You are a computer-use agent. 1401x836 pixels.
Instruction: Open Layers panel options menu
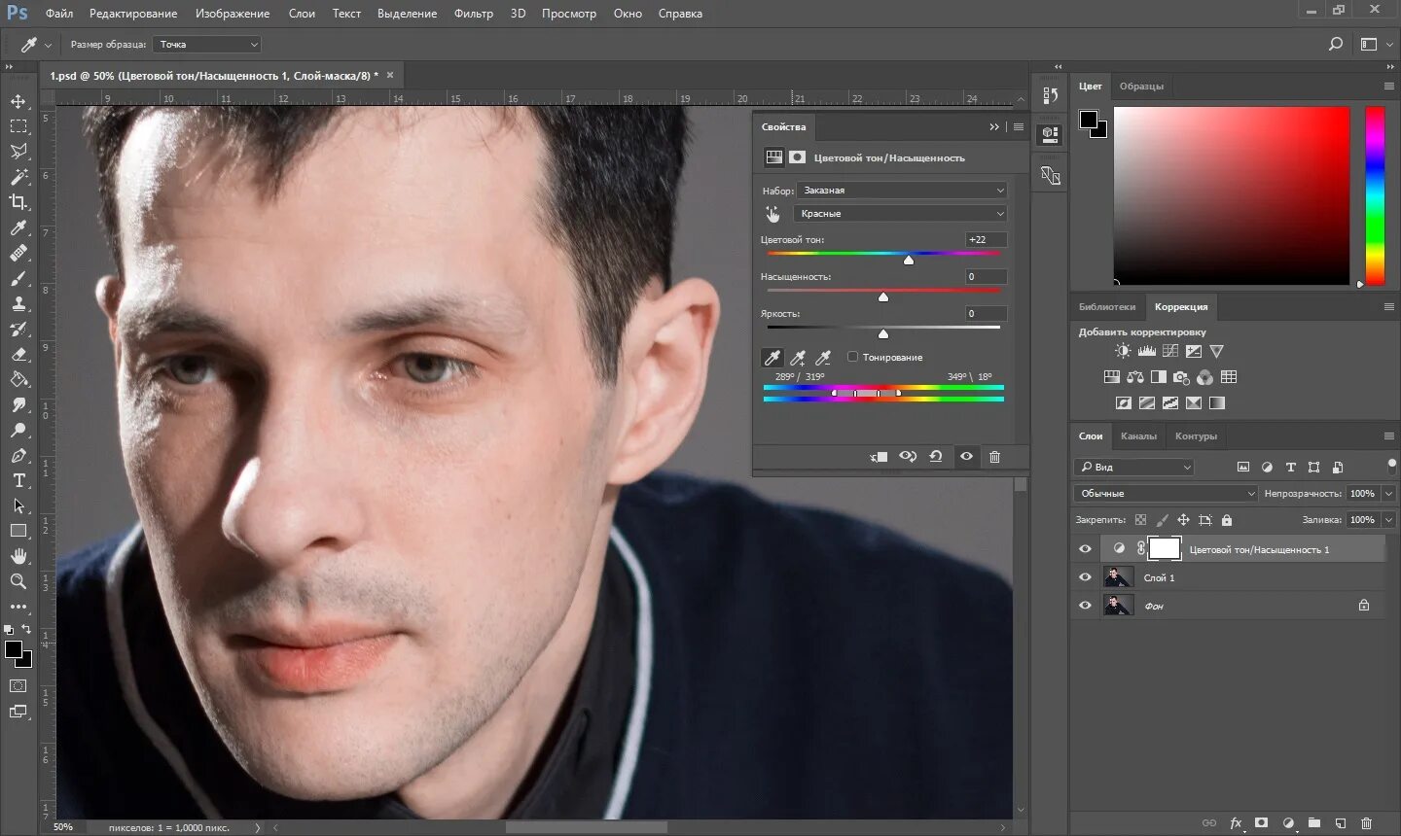point(1389,435)
